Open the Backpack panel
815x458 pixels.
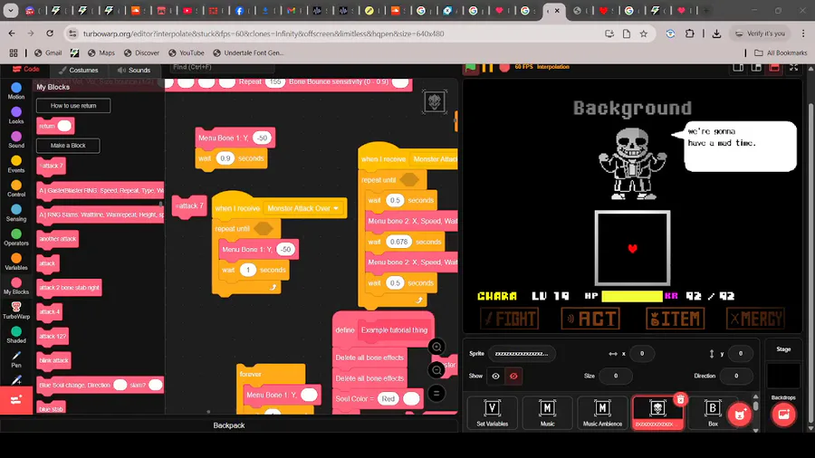click(229, 425)
